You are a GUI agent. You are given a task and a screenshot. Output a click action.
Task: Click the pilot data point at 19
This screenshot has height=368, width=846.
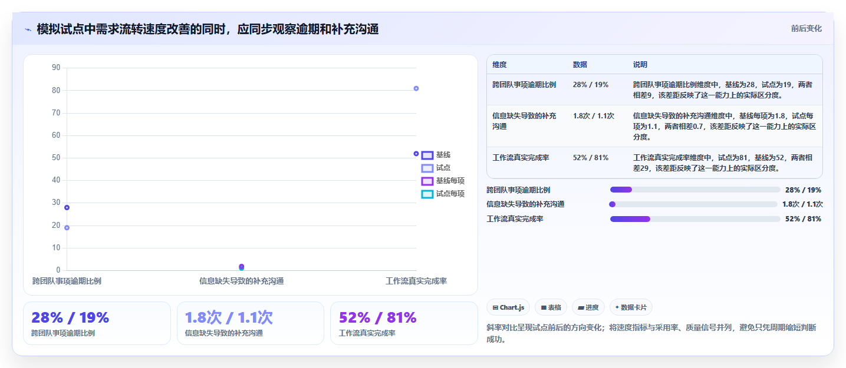pos(67,228)
